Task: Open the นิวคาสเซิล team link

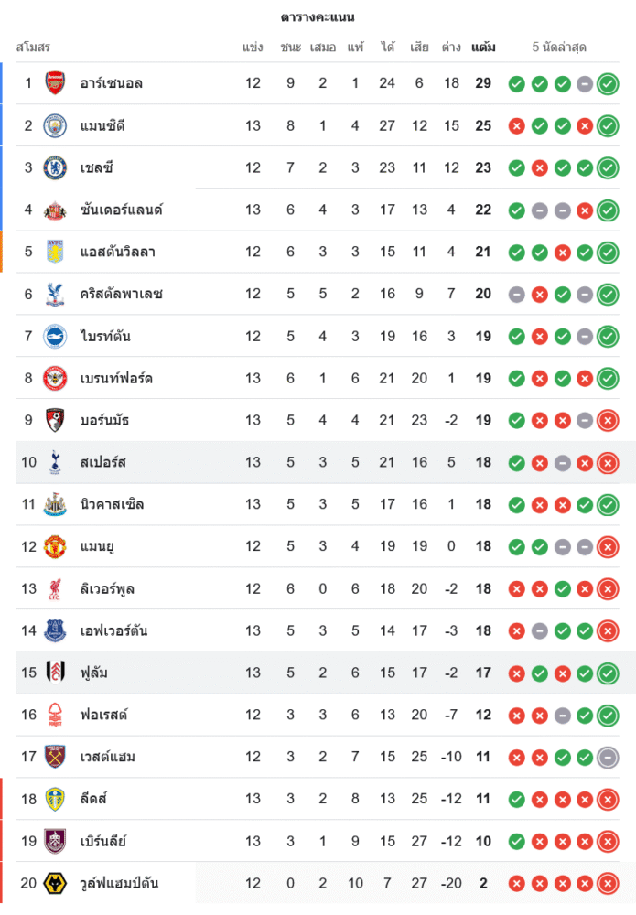Action: coord(112,504)
